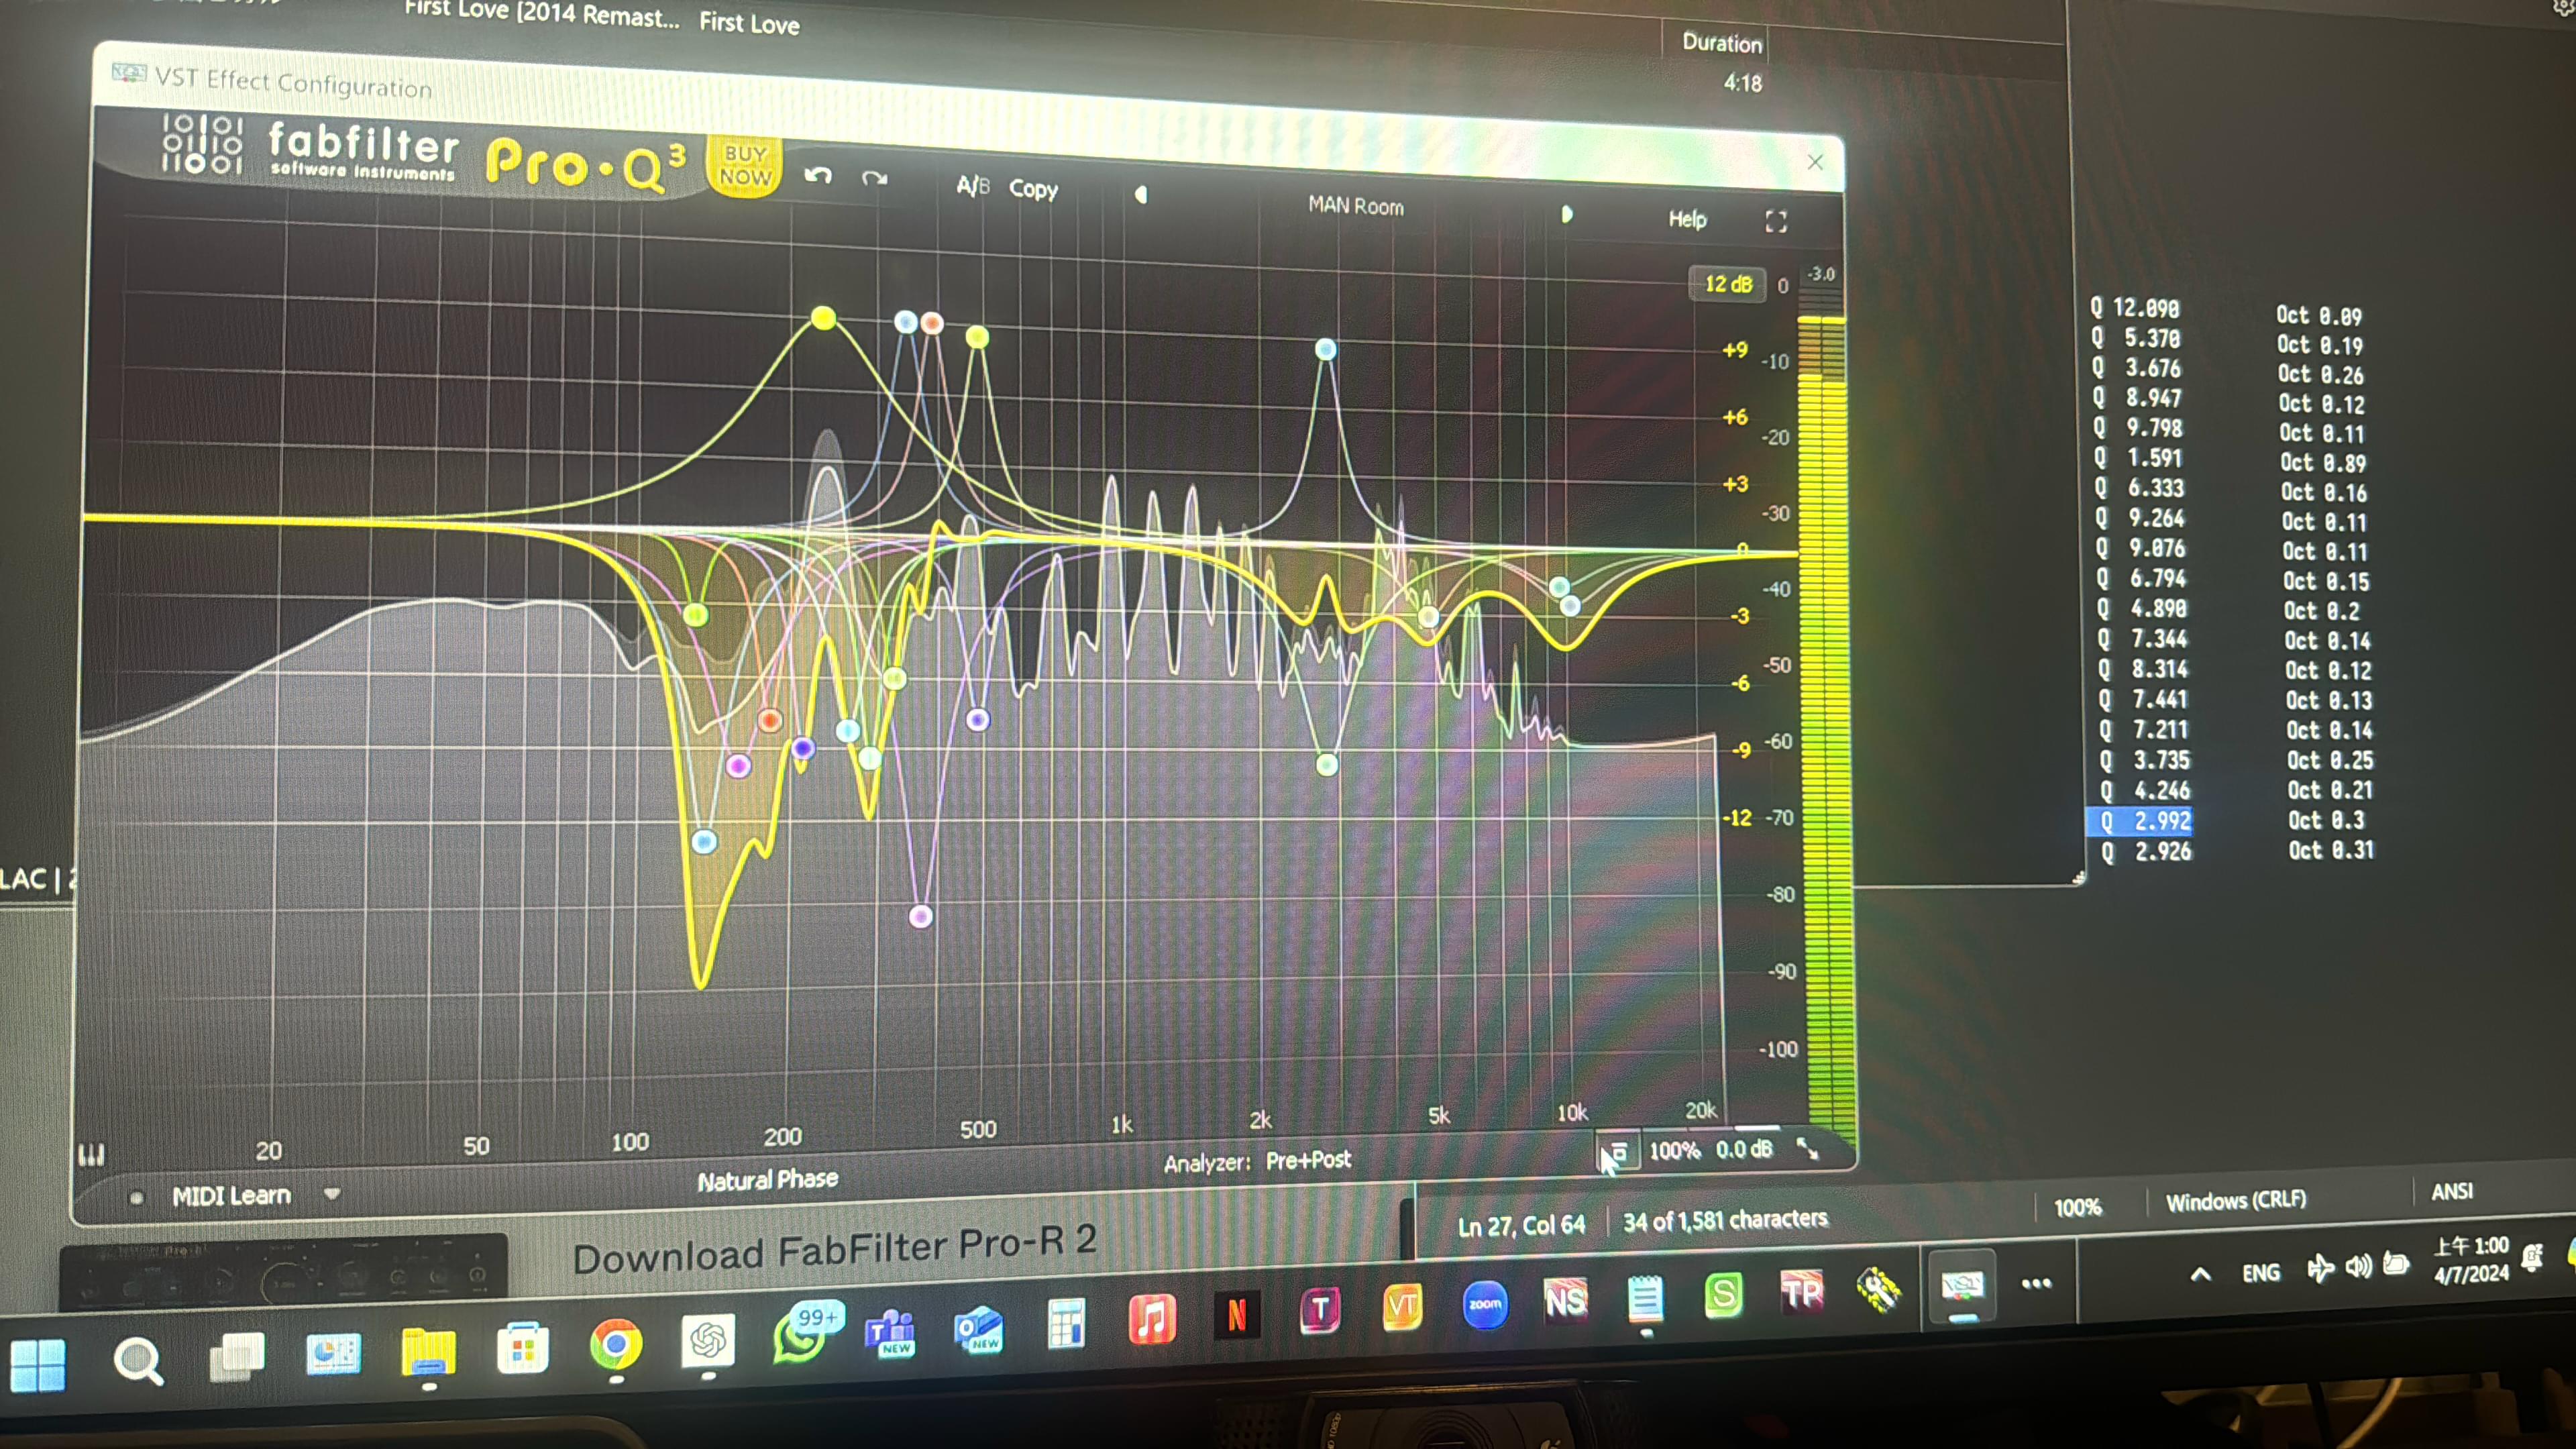
Task: Switch Pro-Q 3 to full screen mode
Action: pyautogui.click(x=1775, y=222)
